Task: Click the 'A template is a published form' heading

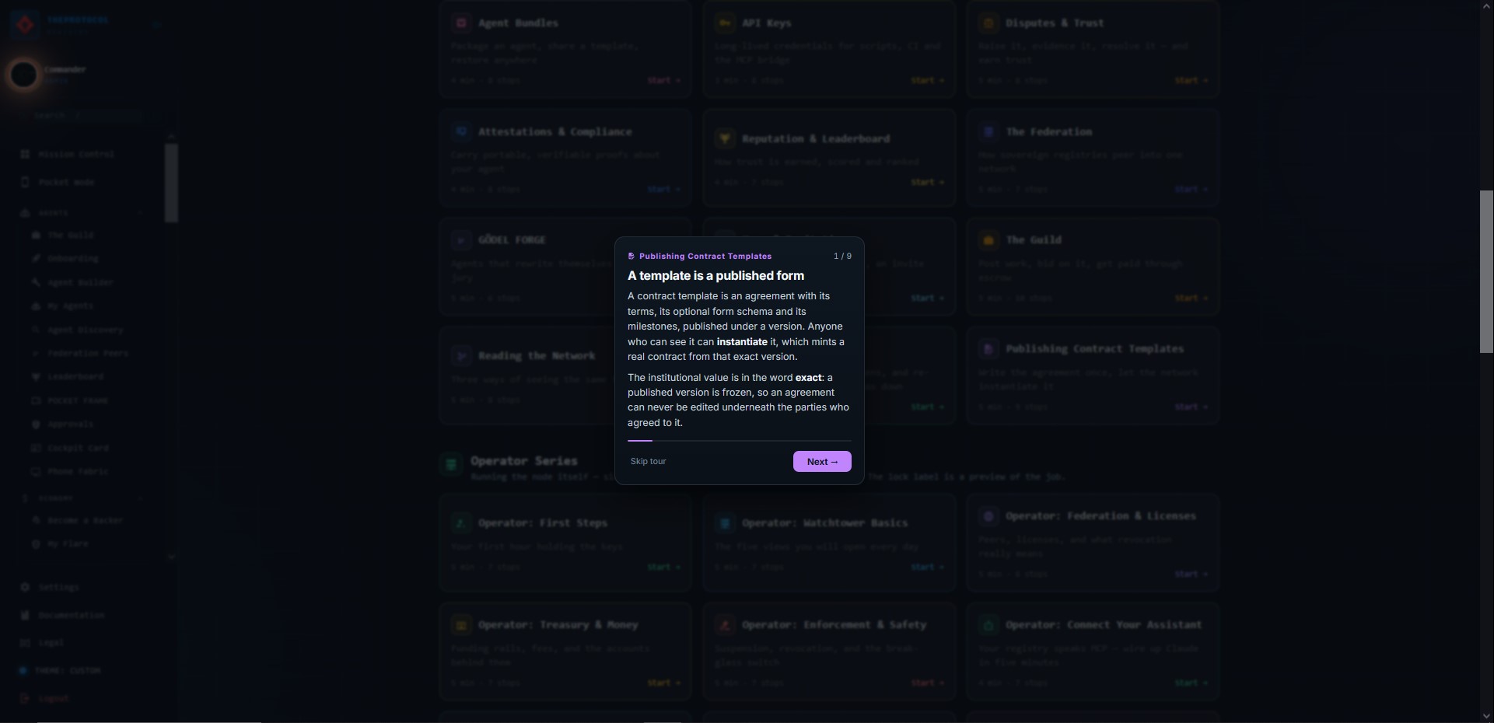Action: pyautogui.click(x=716, y=276)
